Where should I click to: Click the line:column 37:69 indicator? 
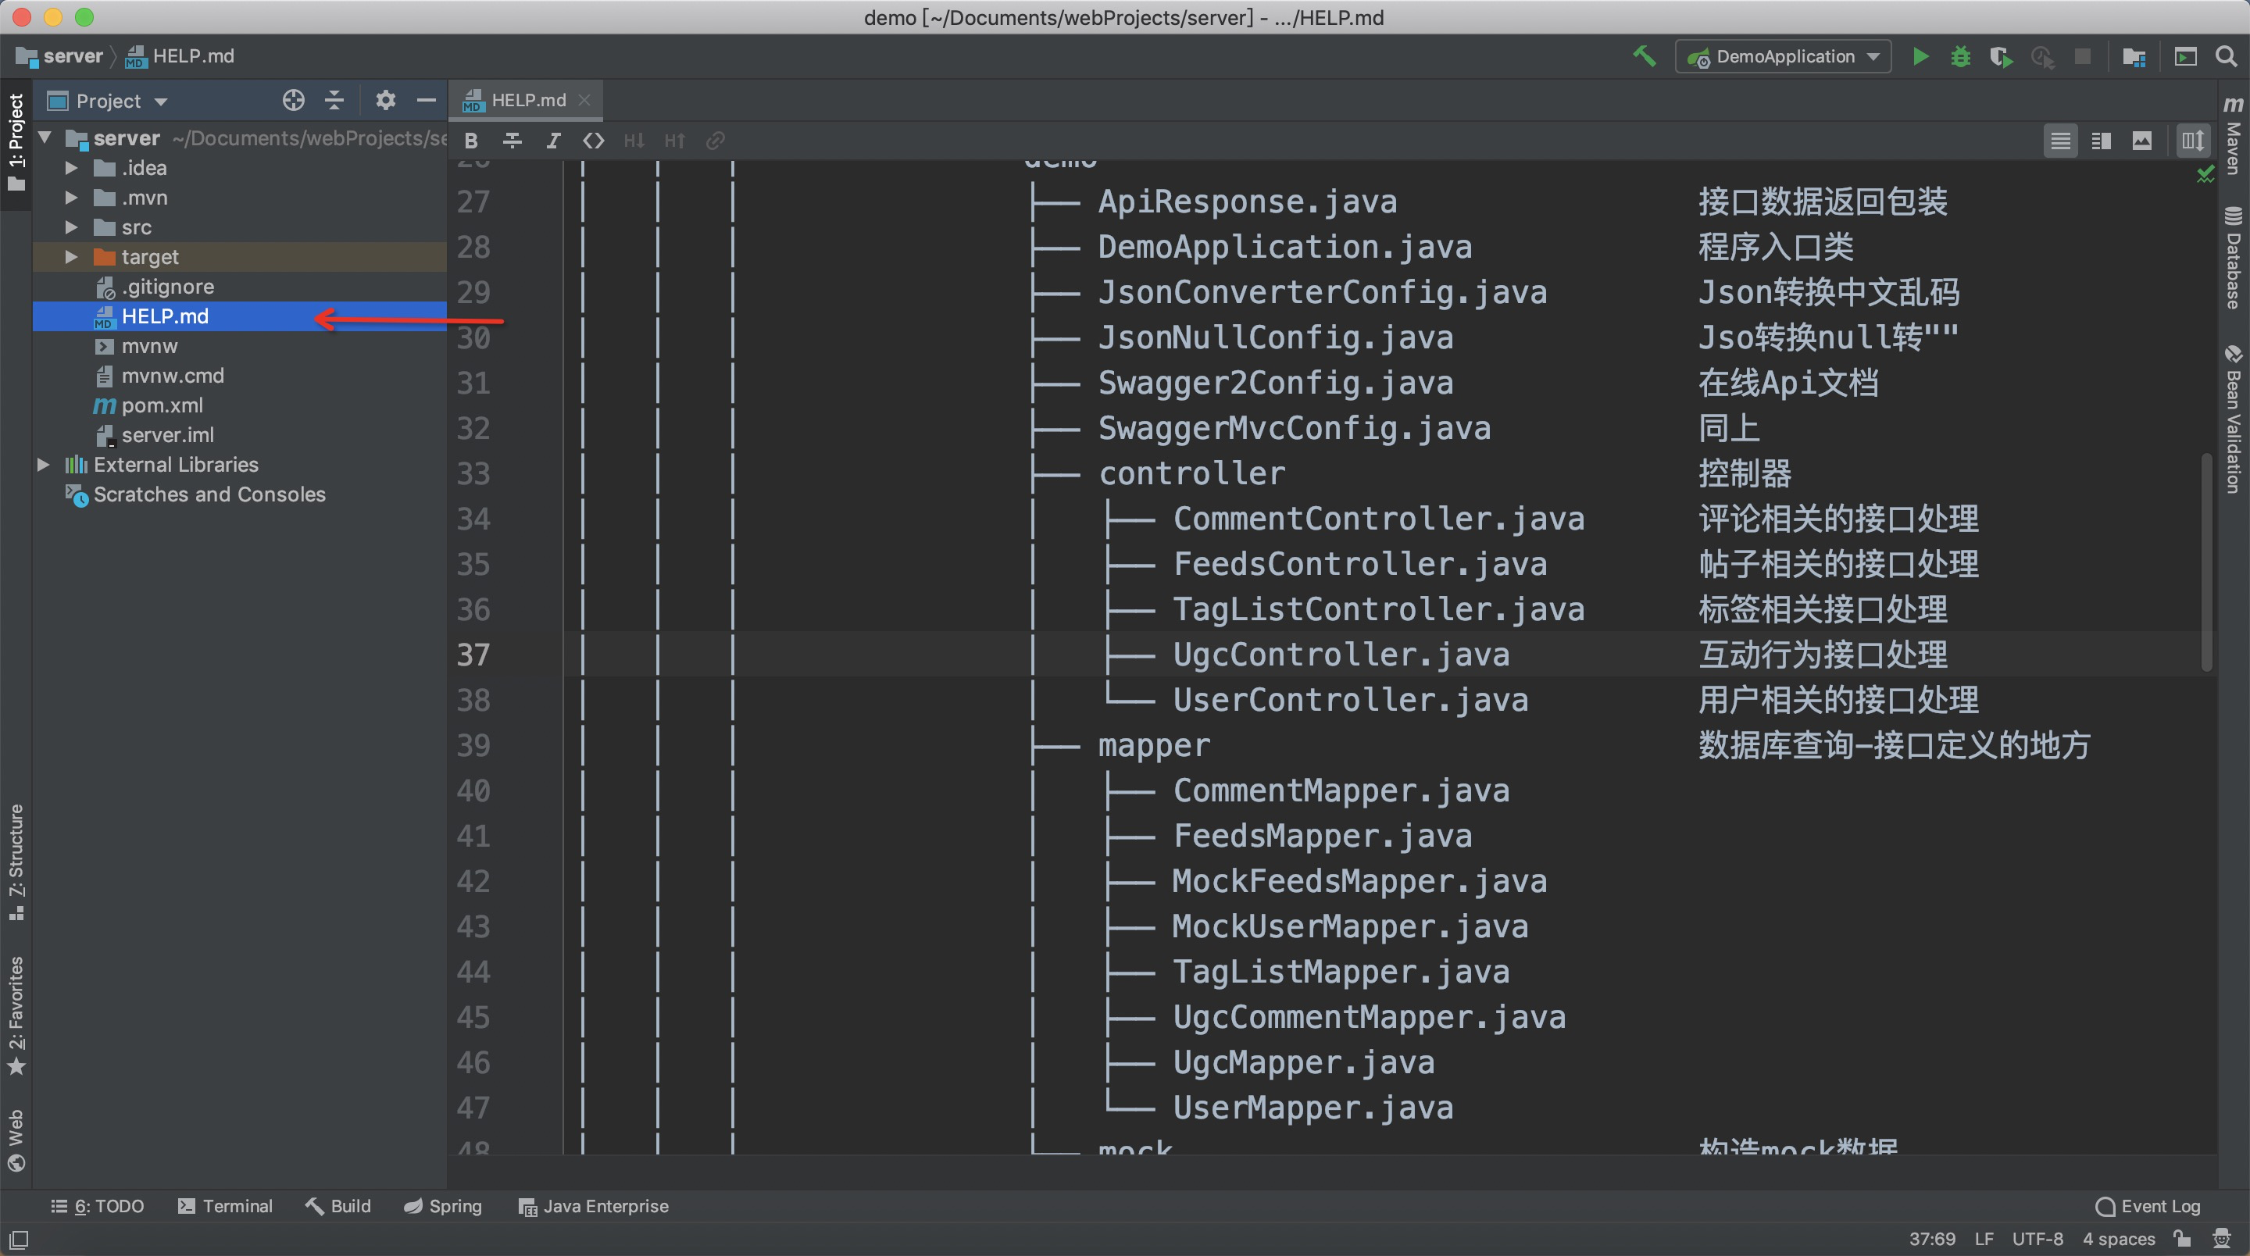click(x=1932, y=1239)
